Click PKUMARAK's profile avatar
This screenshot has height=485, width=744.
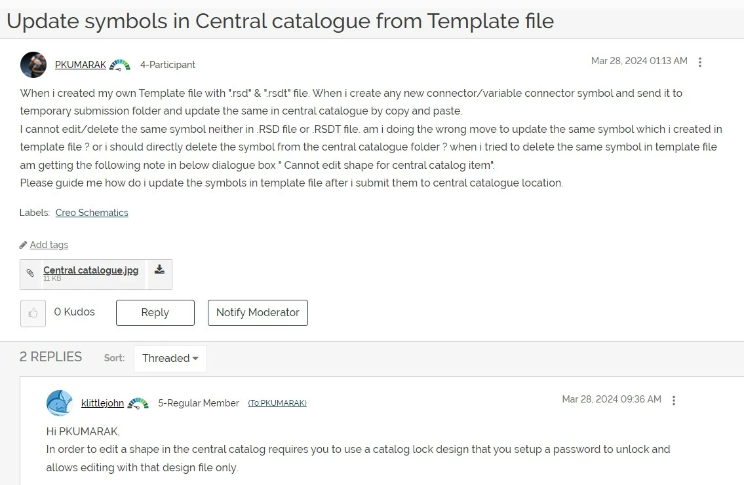pos(33,65)
